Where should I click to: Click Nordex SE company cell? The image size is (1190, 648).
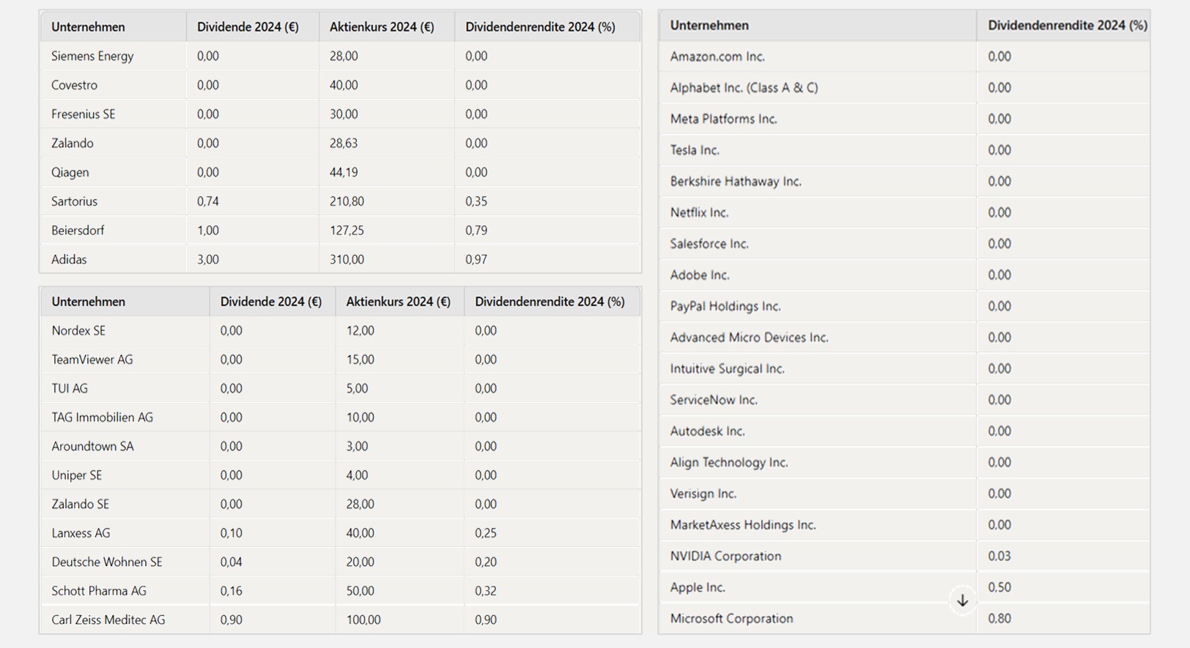pos(78,330)
